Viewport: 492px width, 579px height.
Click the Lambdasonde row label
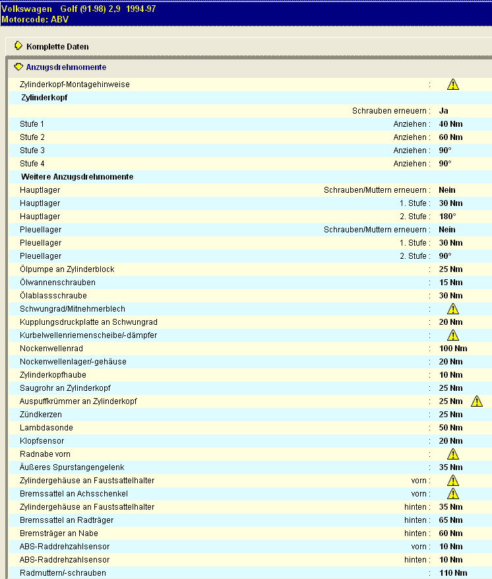(46, 428)
